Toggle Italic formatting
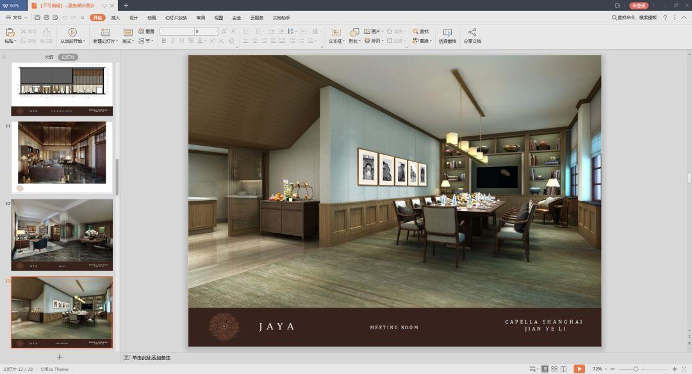This screenshot has height=374, width=692. [x=172, y=40]
